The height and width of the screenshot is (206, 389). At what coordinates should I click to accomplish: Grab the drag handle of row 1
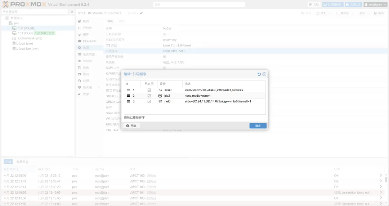click(x=128, y=90)
